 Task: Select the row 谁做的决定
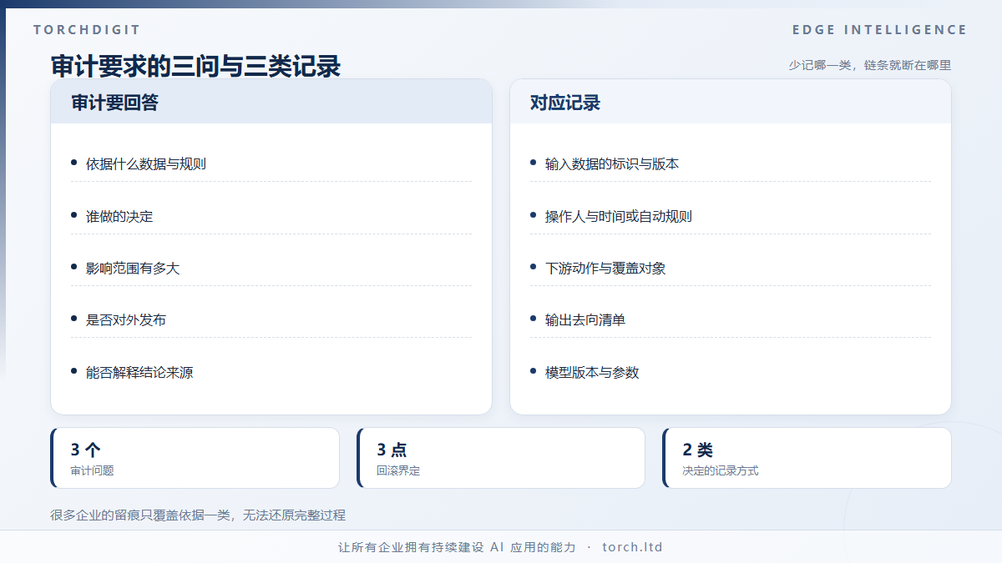coord(271,216)
